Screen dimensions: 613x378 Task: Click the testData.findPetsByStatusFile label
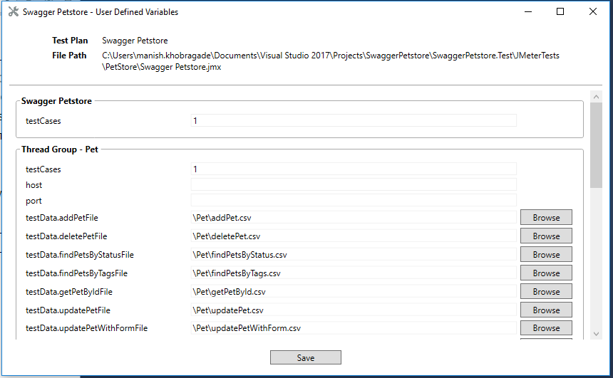pos(80,255)
